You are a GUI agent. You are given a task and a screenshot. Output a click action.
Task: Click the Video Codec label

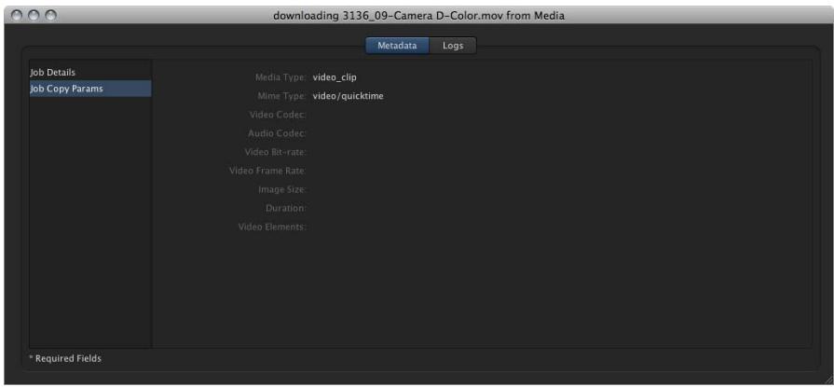(x=278, y=115)
